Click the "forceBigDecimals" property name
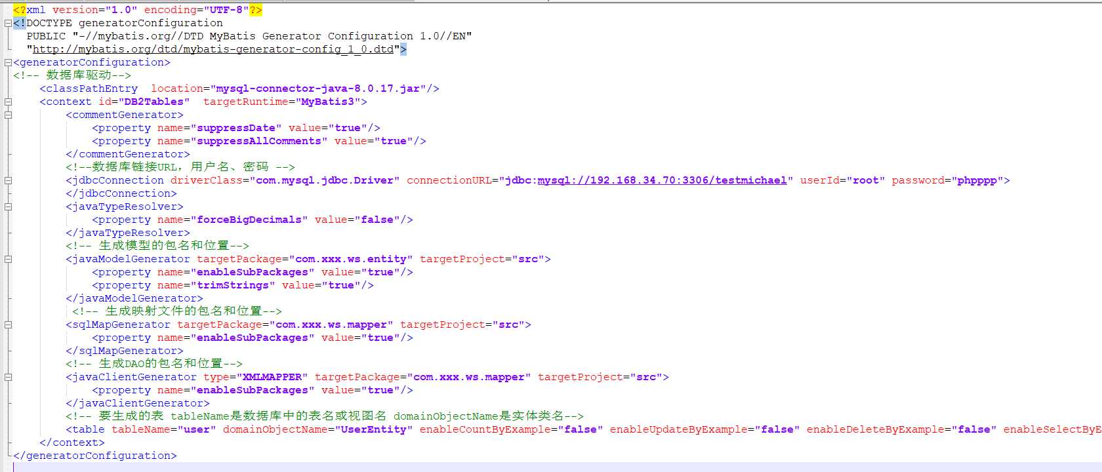Viewport: 1102px width, 472px height. 249,220
